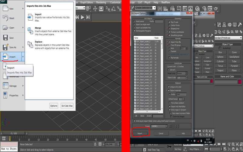Enable Force black ambient checkbox
This screenshot has height=152, width=243.
pos(170,103)
